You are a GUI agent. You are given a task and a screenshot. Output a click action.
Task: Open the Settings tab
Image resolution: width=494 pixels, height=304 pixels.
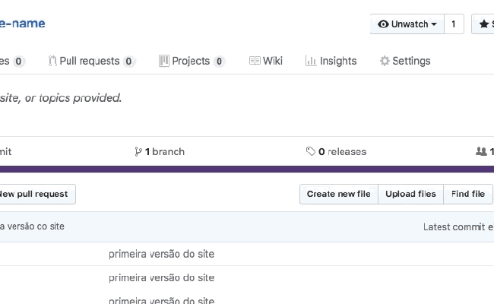[x=405, y=61]
